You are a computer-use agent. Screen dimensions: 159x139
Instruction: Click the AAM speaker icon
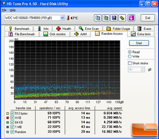click(x=76, y=34)
